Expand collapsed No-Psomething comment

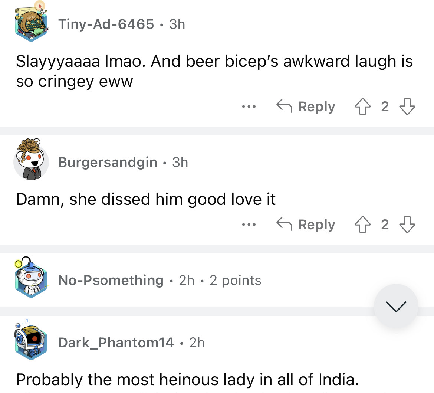pos(185,281)
